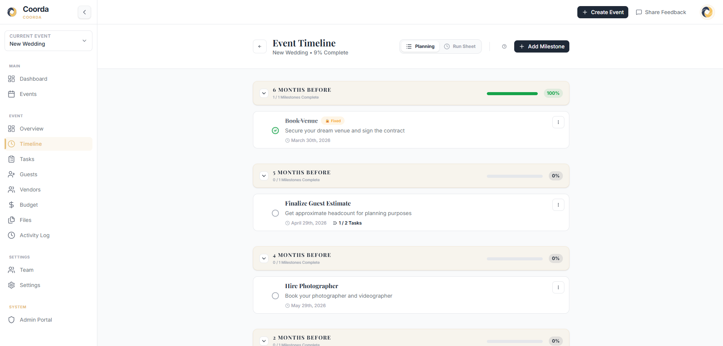Click the Vendors icon in the sidebar

[12, 190]
